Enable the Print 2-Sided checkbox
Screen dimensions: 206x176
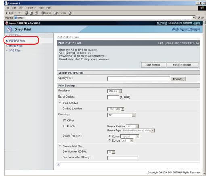(60, 103)
